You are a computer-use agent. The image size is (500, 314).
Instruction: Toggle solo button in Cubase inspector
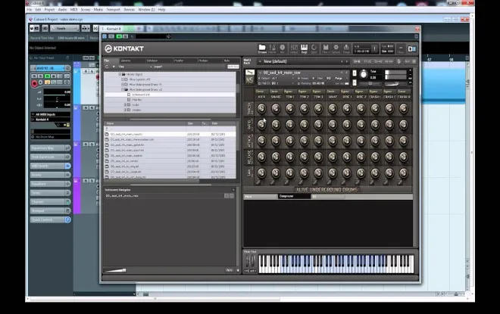40,76
